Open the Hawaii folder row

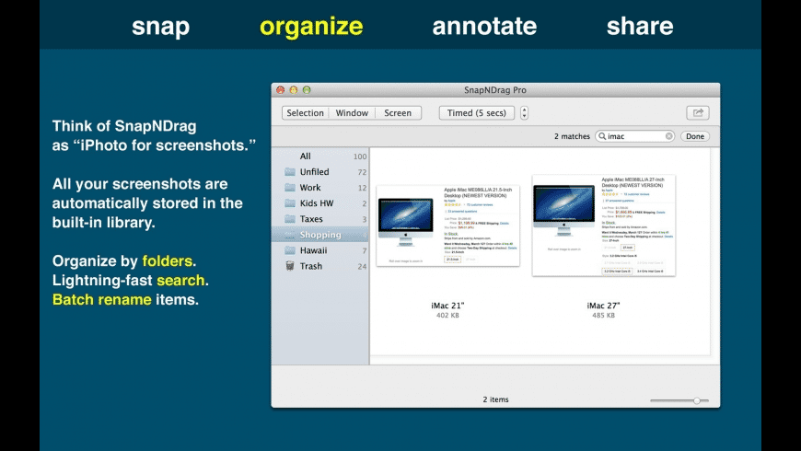(320, 250)
